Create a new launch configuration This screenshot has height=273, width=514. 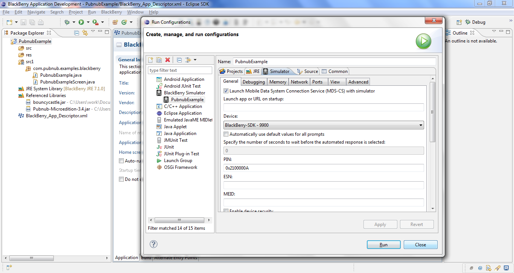tap(150, 60)
